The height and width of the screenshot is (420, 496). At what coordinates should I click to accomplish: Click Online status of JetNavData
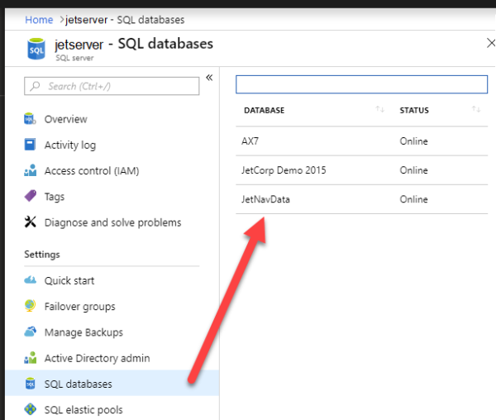414,199
